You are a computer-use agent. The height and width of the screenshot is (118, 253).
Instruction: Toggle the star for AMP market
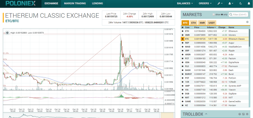pyautogui.click(x=183, y=86)
